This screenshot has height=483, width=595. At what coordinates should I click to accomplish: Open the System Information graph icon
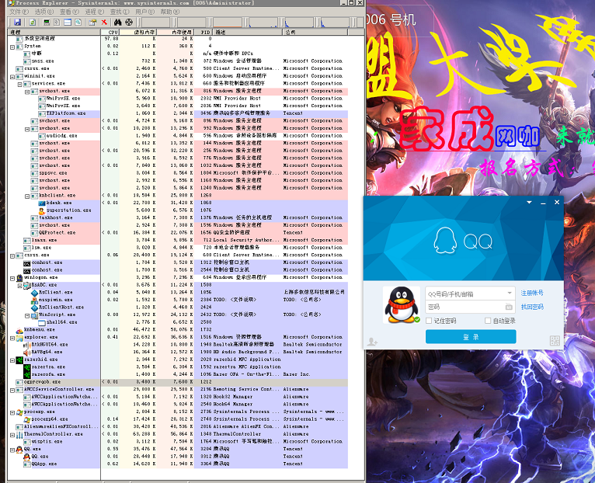(47, 23)
